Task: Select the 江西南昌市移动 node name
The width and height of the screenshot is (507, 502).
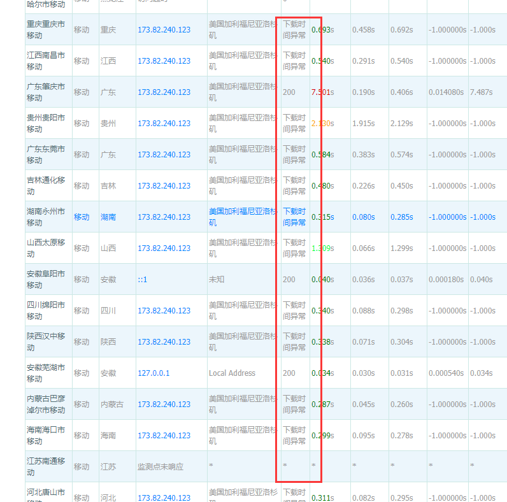Action: pyautogui.click(x=46, y=61)
